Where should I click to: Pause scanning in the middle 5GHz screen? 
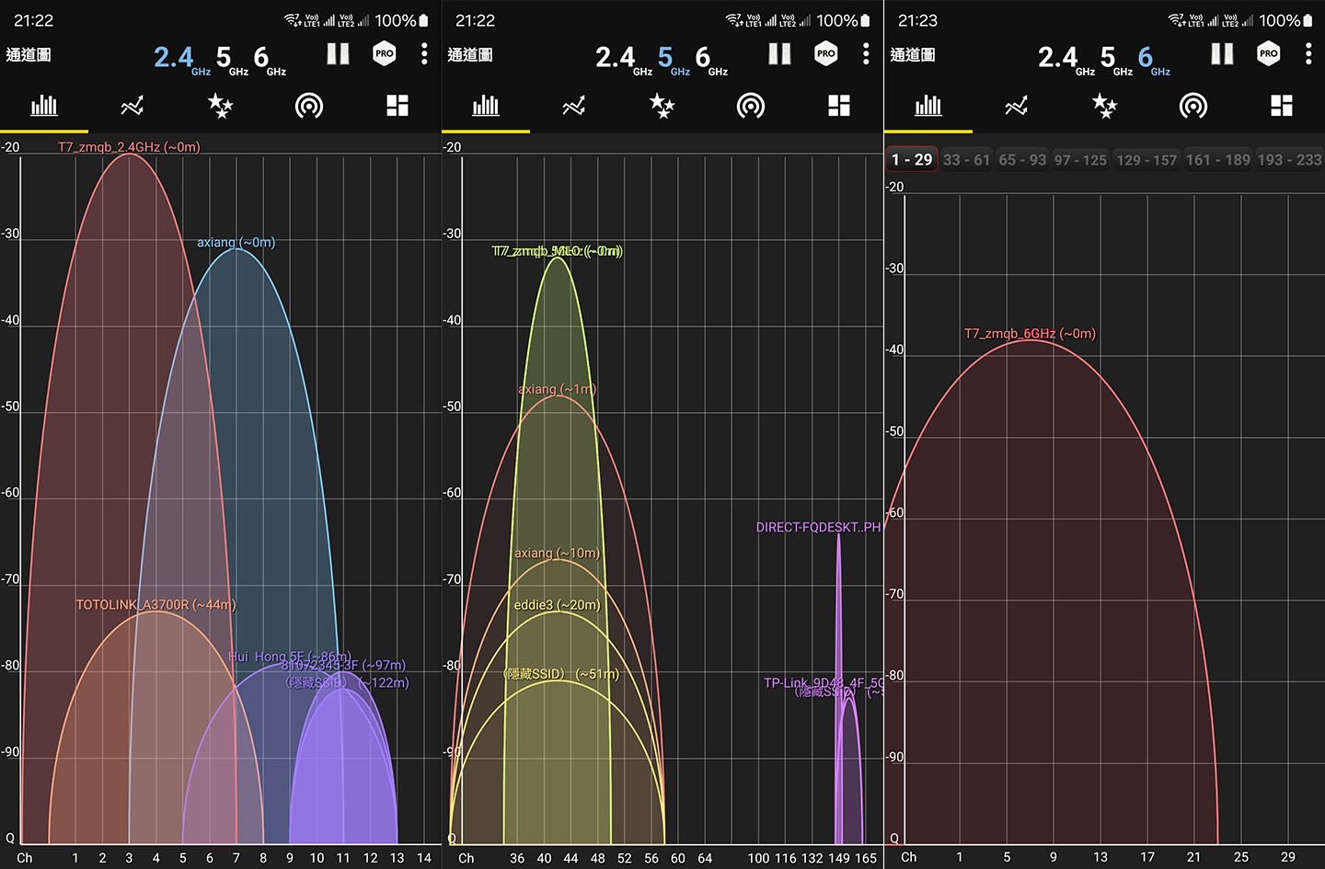779,54
